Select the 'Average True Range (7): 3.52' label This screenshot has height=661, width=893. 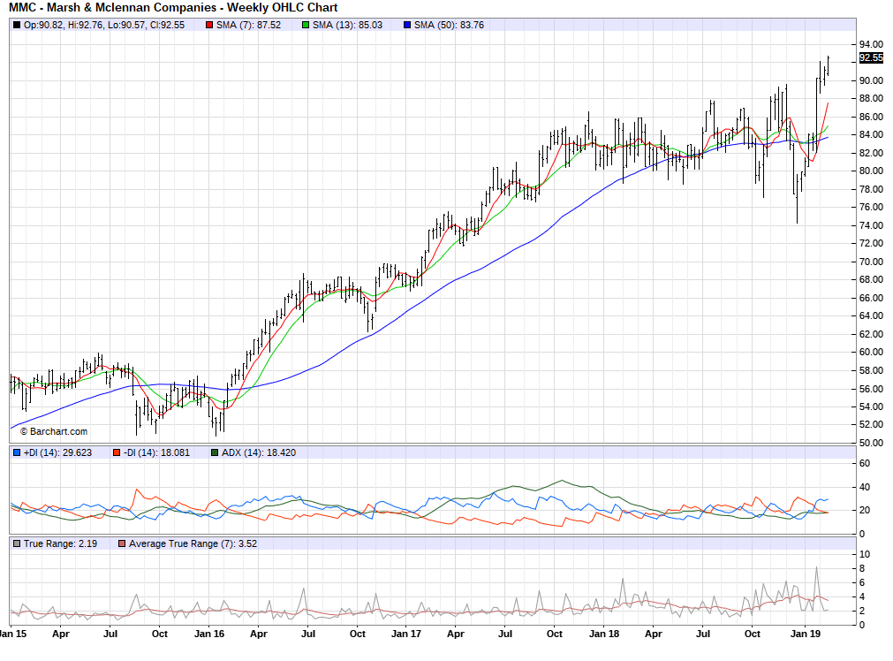click(193, 543)
